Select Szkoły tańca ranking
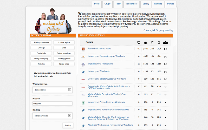The image size is (208, 130). pyautogui.click(x=64, y=64)
